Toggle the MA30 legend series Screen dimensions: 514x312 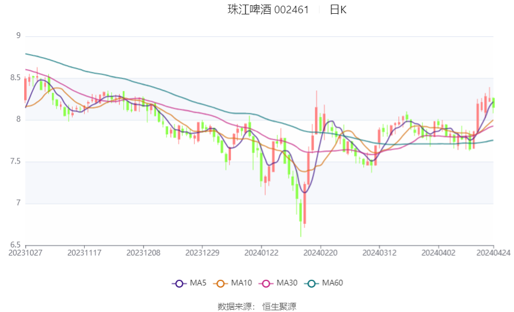[x=278, y=283]
